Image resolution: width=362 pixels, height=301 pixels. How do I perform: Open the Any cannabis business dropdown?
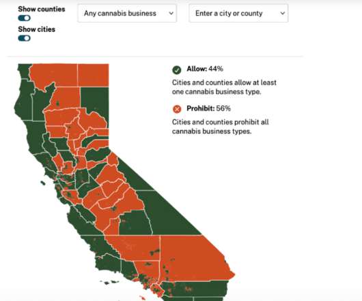[x=127, y=13]
